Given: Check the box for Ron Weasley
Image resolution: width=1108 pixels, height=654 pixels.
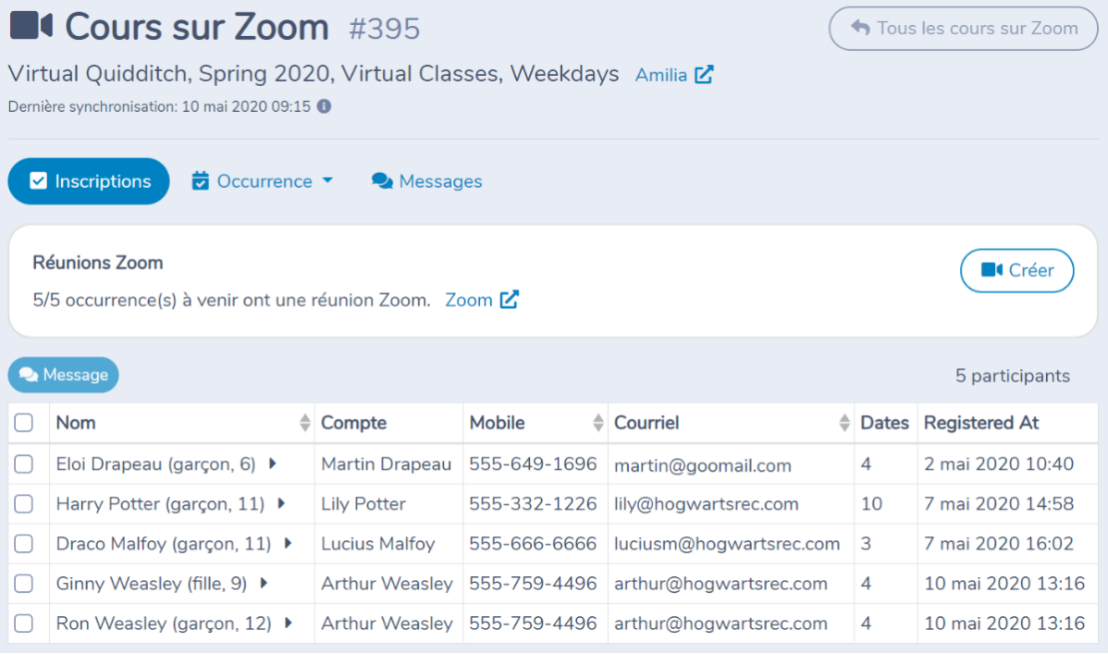Looking at the screenshot, I should pos(24,623).
